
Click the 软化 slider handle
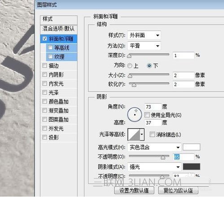[x=134, y=85]
